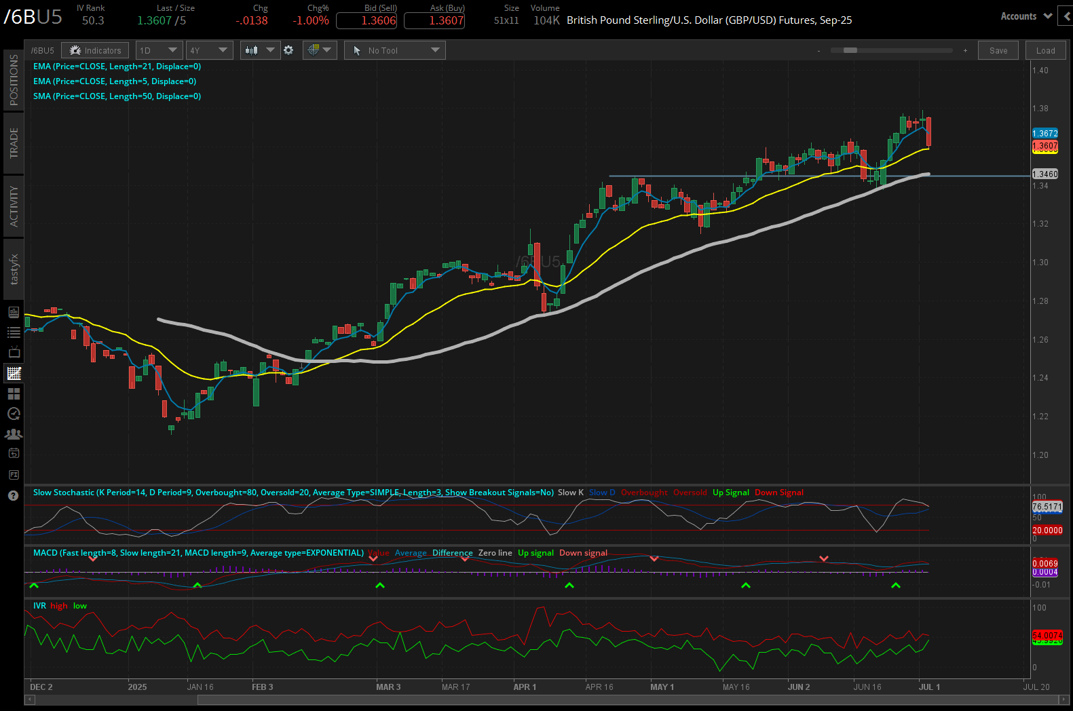This screenshot has height=711, width=1073.
Task: Open the crosshair cursor mode dropdown
Action: [320, 50]
